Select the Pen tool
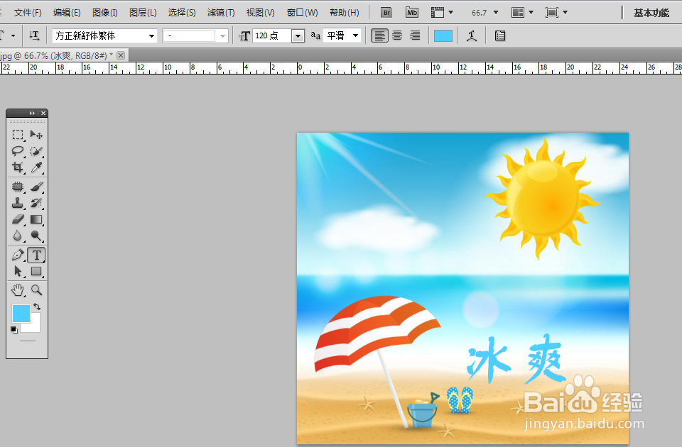The image size is (682, 447). [18, 255]
